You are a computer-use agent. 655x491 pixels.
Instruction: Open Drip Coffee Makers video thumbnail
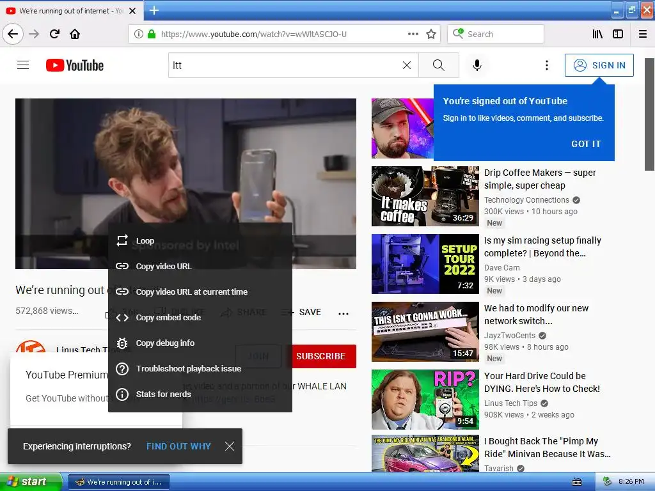coord(425,196)
